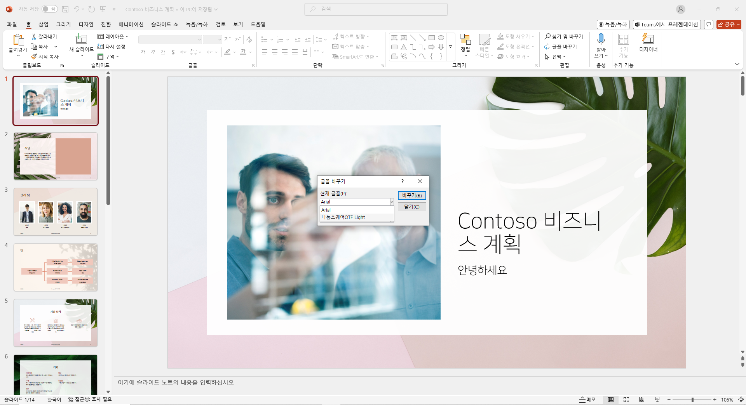Viewport: 746px width, 405px height.
Task: Click the Format Painter (서식 복사) icon
Action: (x=34, y=57)
